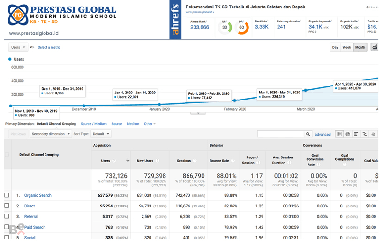Click the help icon beside Pages / Session

point(258,163)
